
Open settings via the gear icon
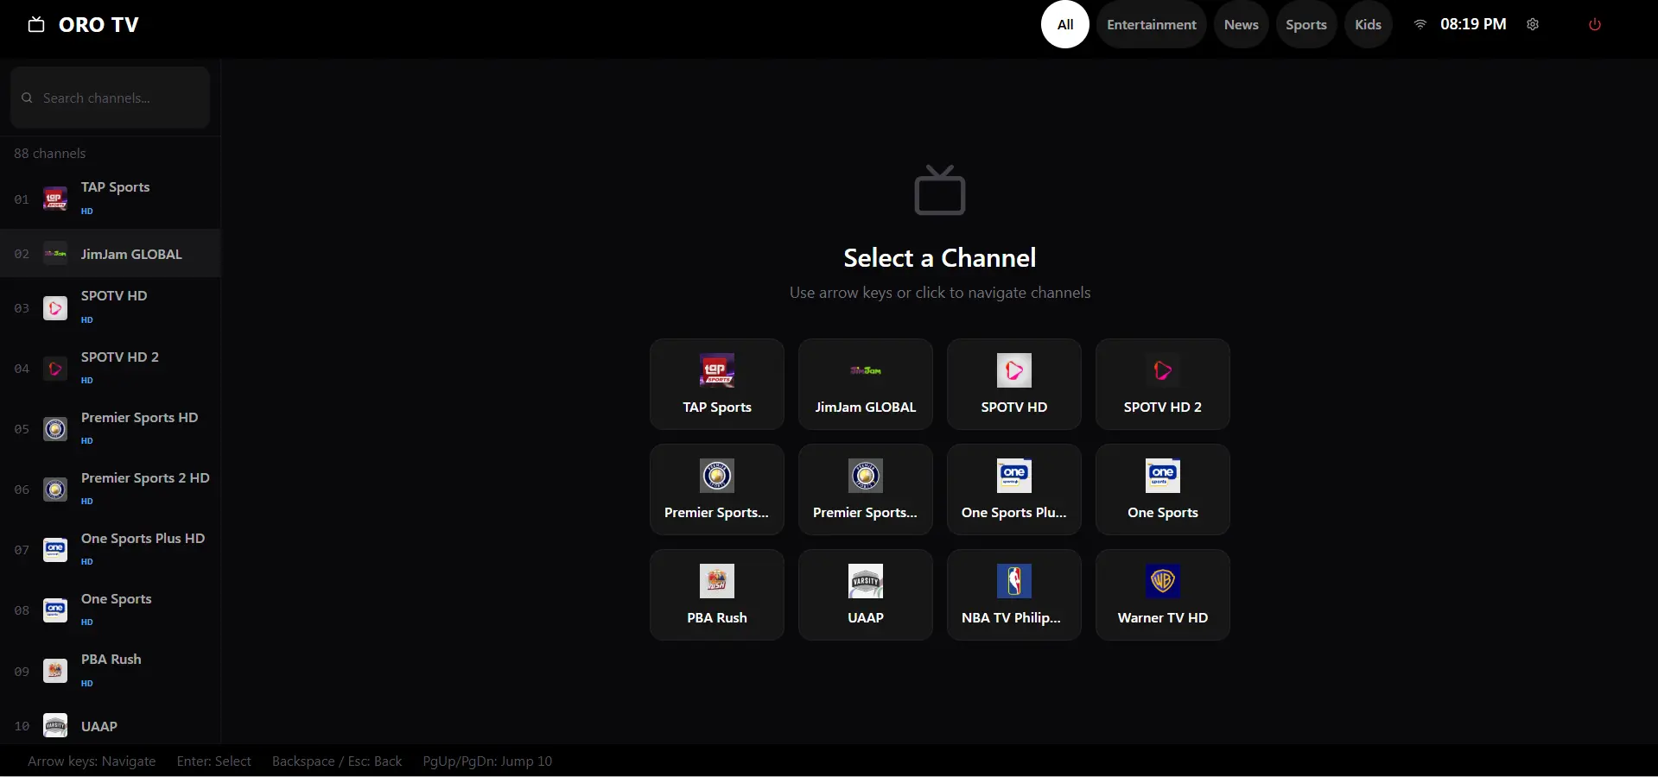(x=1533, y=24)
